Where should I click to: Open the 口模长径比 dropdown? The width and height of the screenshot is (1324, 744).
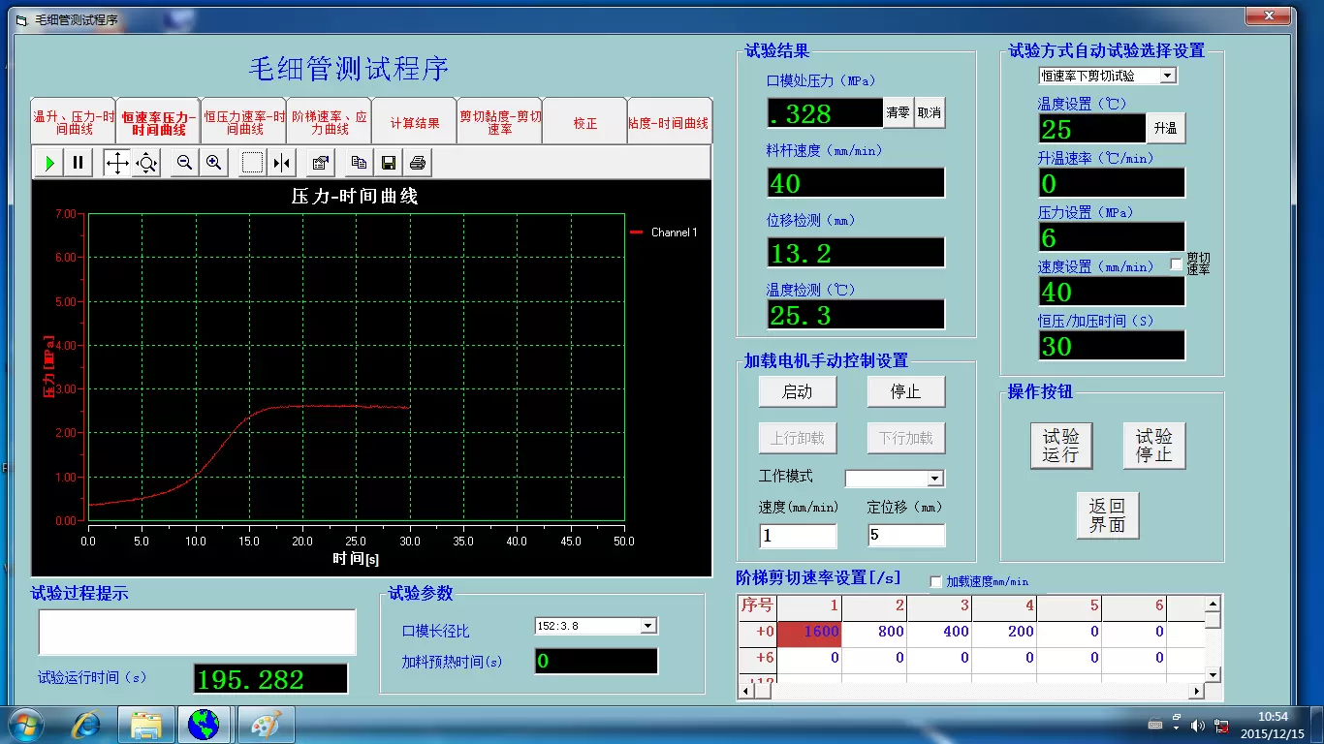coord(648,626)
